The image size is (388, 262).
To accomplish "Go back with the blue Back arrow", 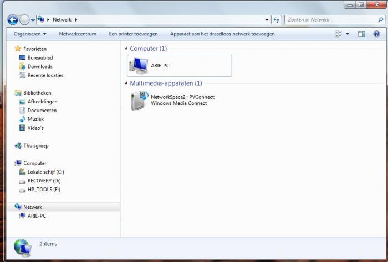I will point(12,20).
